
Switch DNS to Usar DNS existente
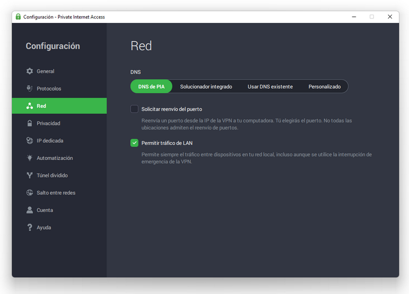coord(270,86)
